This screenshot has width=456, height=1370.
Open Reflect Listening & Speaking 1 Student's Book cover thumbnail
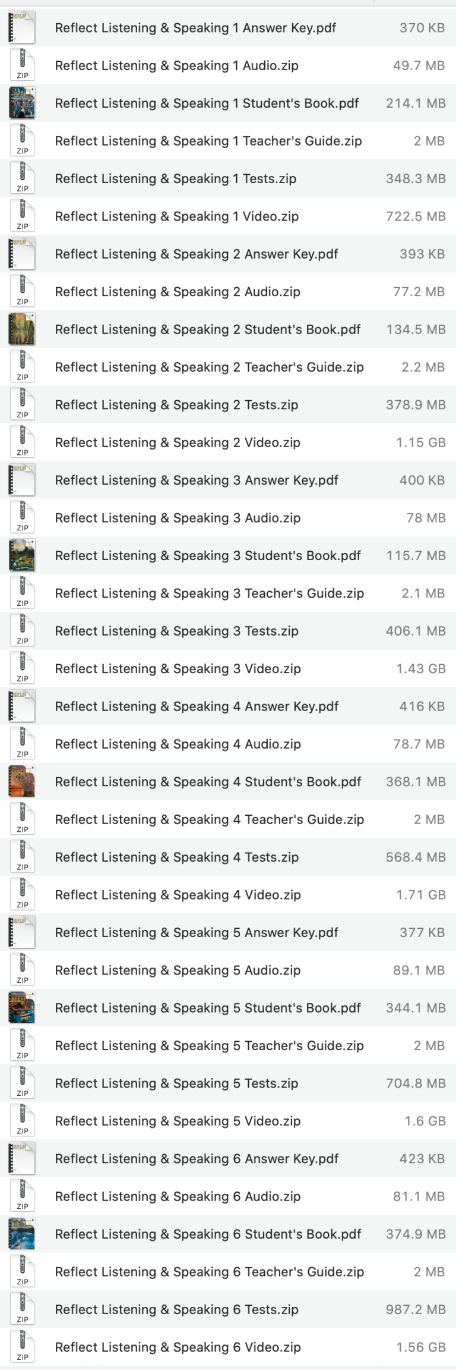click(22, 103)
